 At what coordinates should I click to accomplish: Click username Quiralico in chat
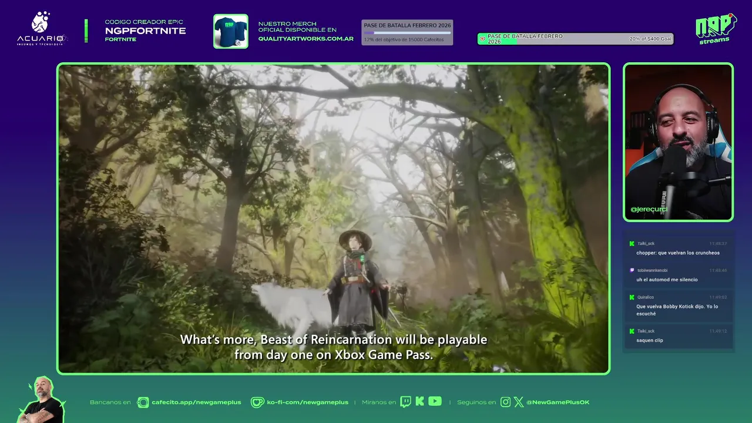pyautogui.click(x=646, y=297)
